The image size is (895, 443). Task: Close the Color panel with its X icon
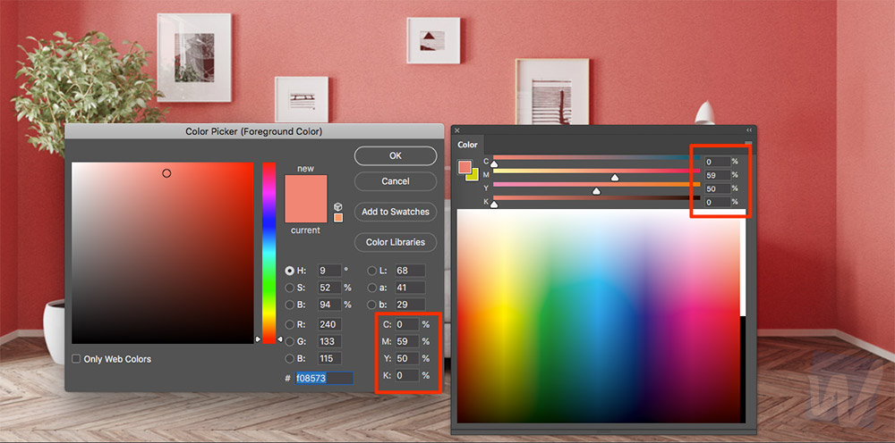[x=457, y=130]
